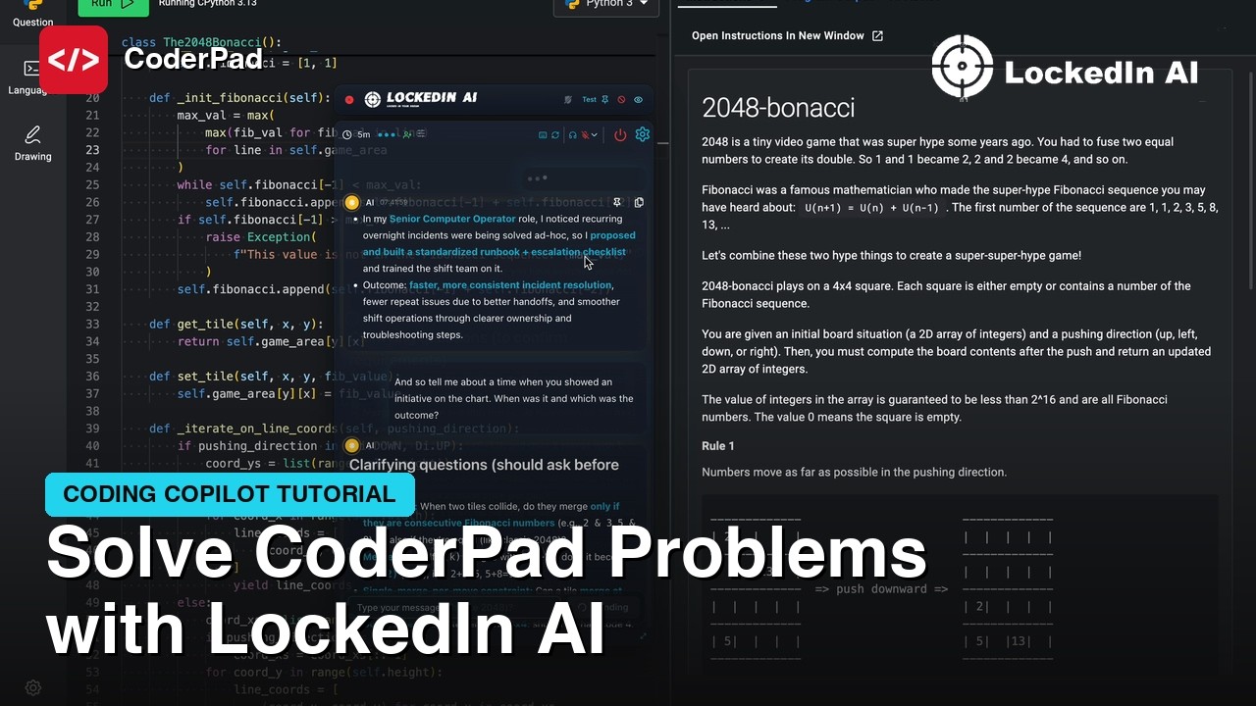
Task: Click the red ban circle icon in LockedIn header
Action: coord(621,100)
